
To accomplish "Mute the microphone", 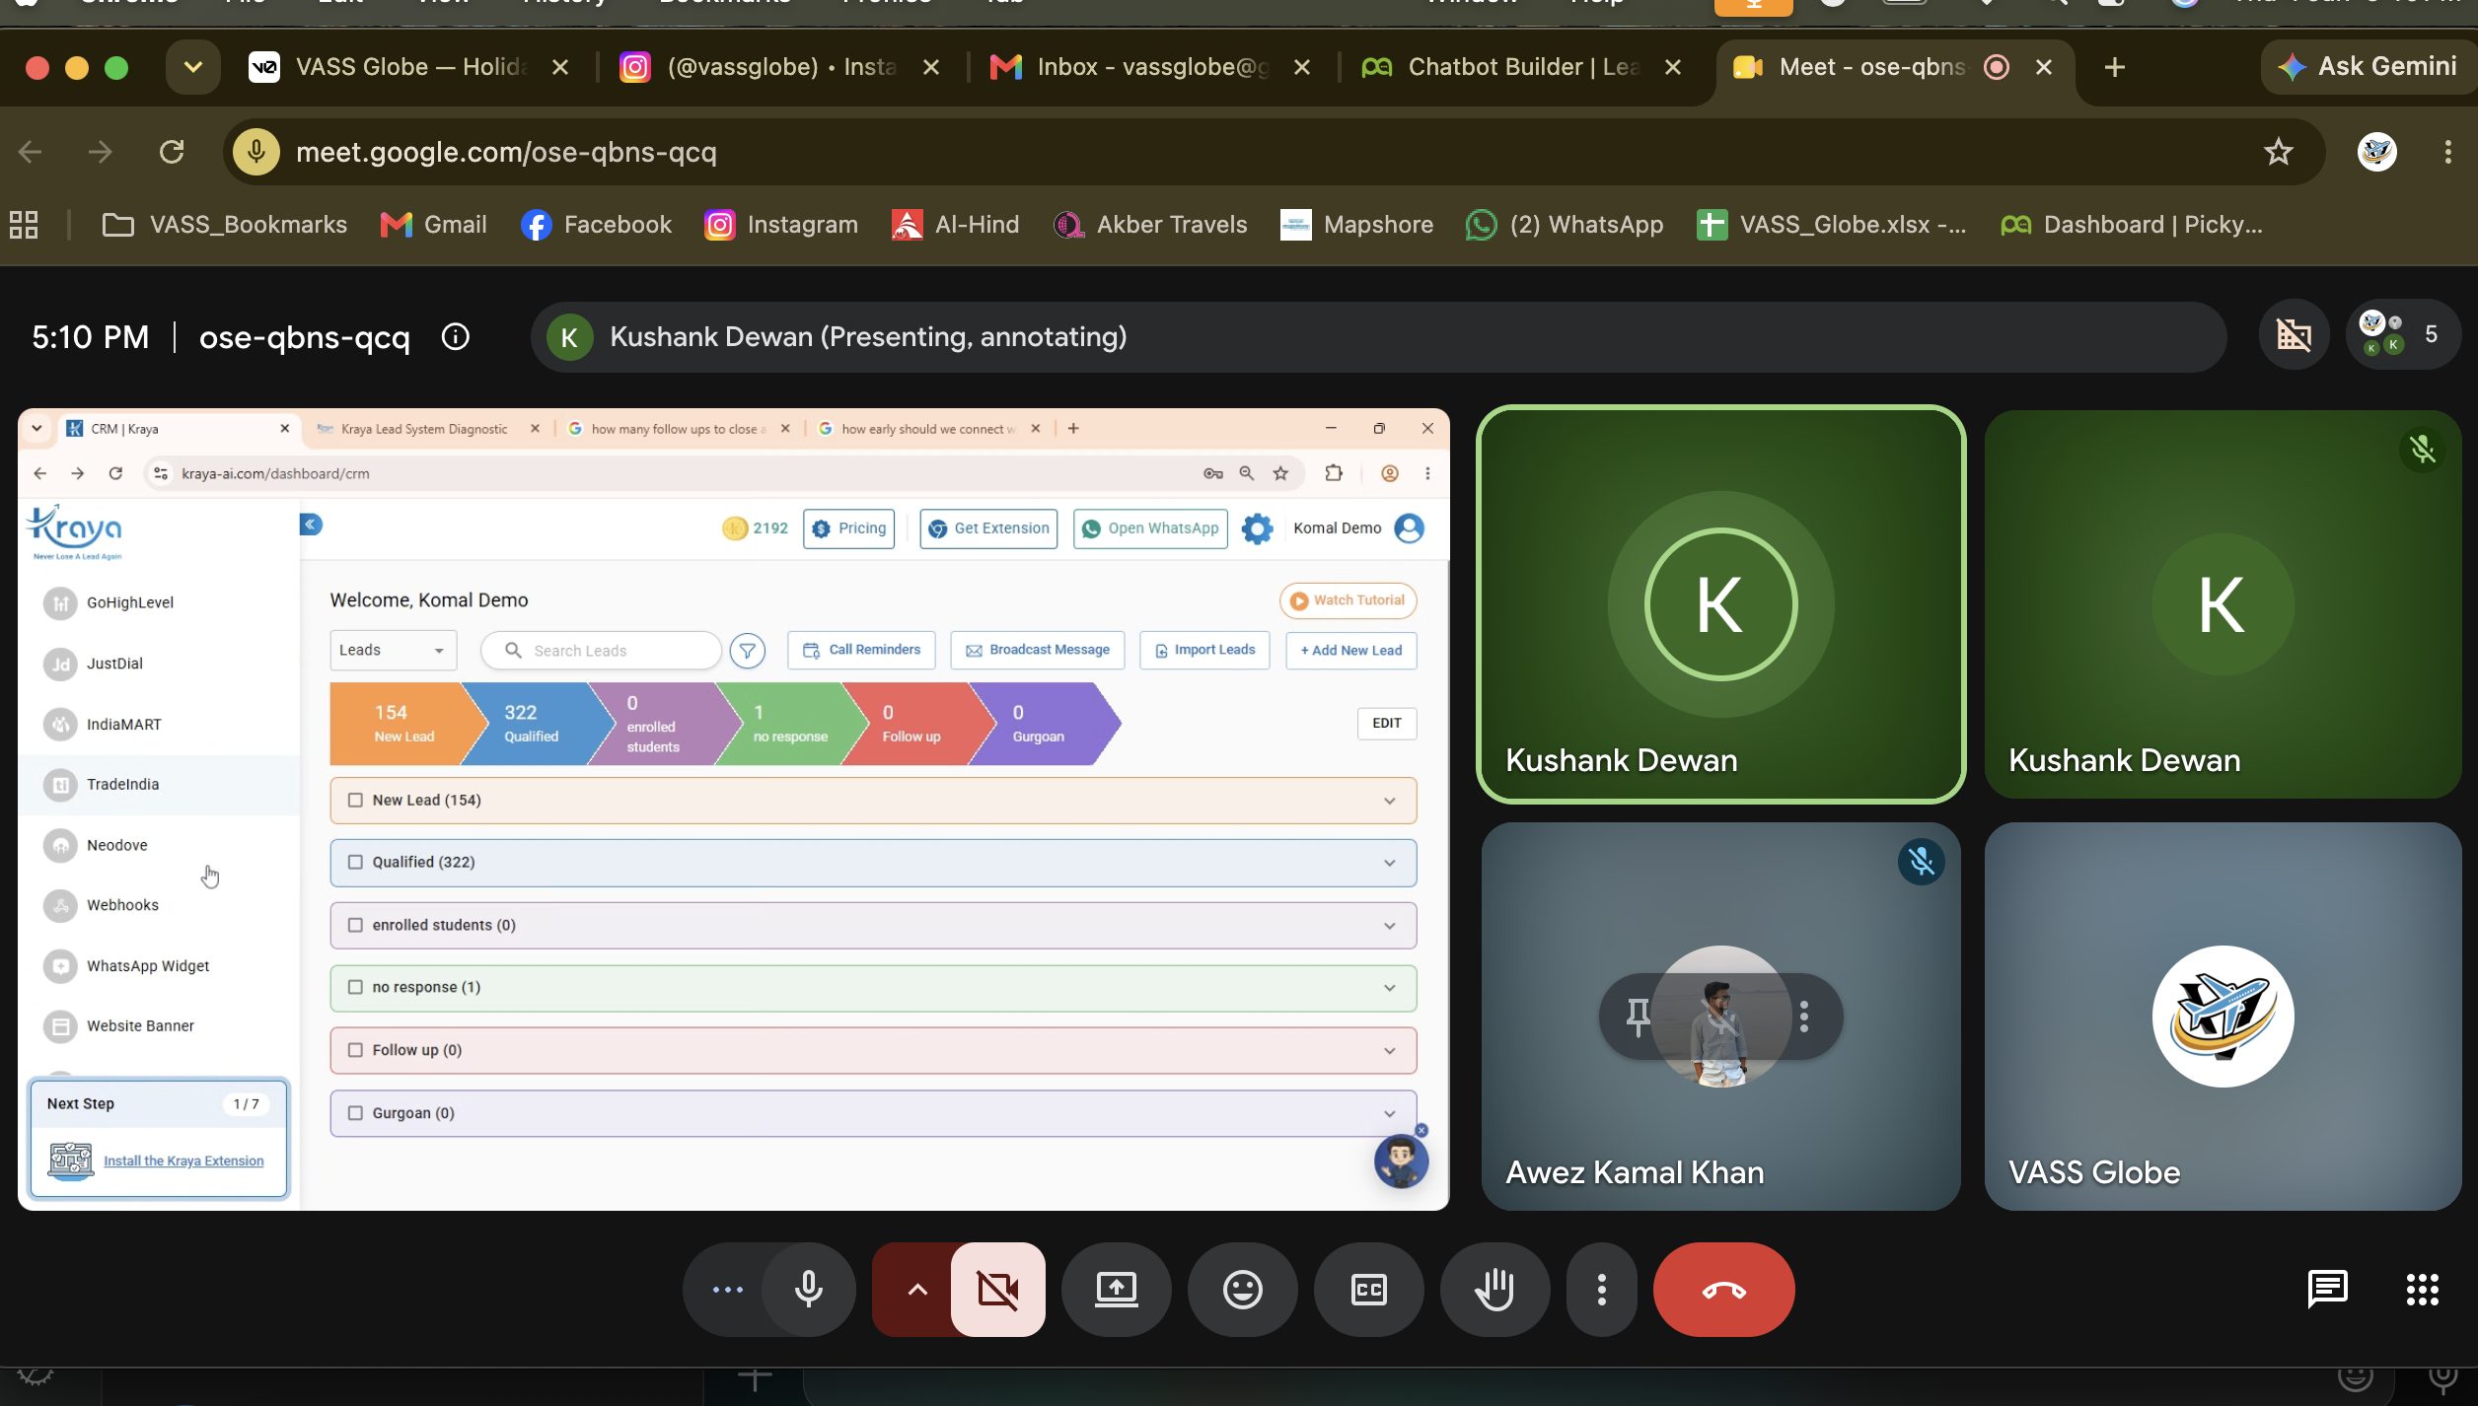I will pyautogui.click(x=809, y=1290).
